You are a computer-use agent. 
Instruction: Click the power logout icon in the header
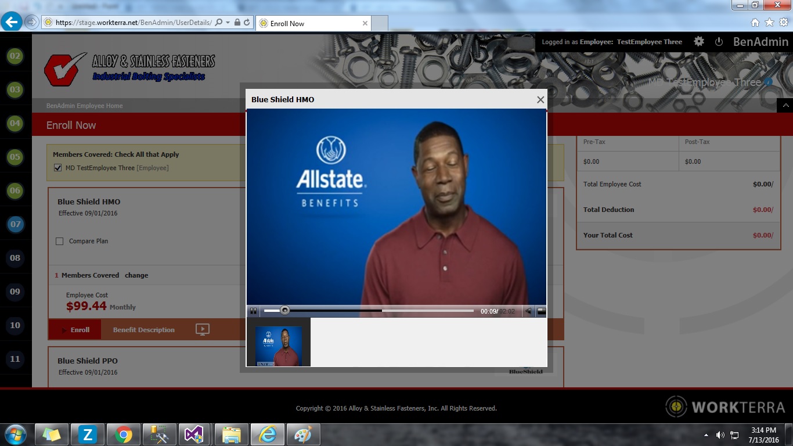coord(719,42)
